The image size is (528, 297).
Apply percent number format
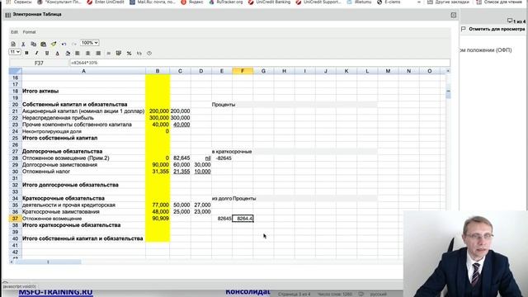tap(129, 53)
